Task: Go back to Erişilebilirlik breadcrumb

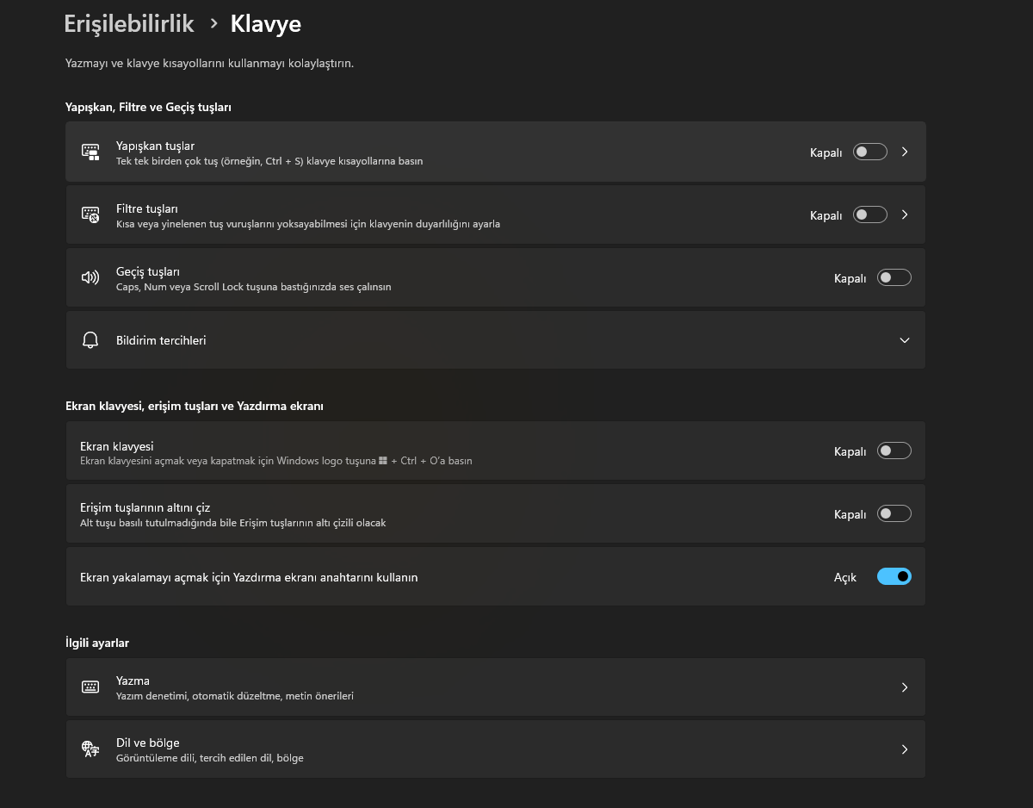Action: [129, 23]
